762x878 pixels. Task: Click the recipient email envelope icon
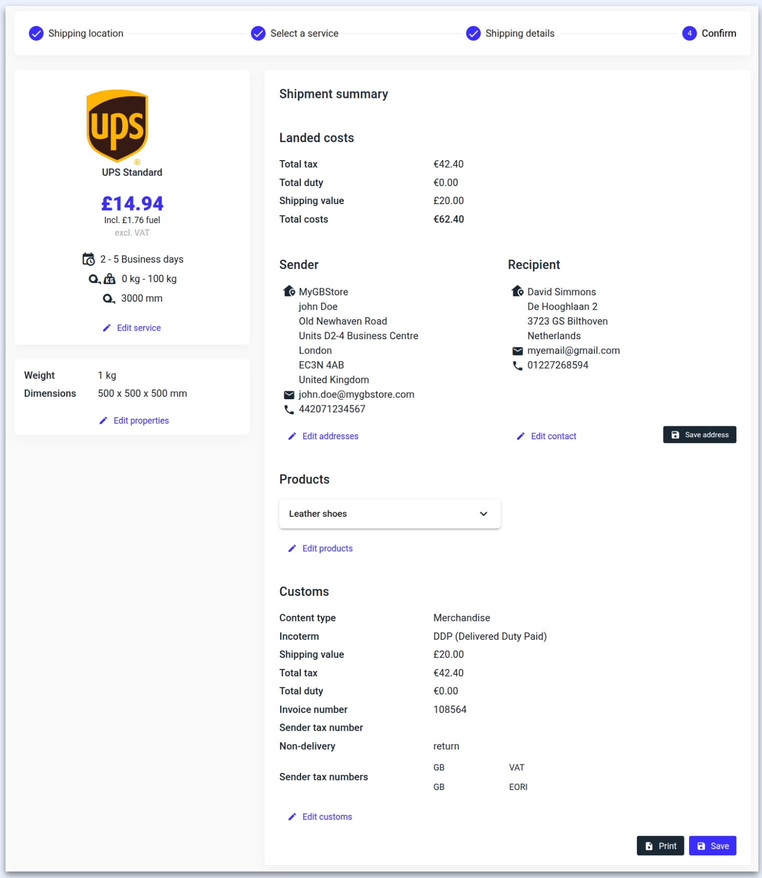517,351
